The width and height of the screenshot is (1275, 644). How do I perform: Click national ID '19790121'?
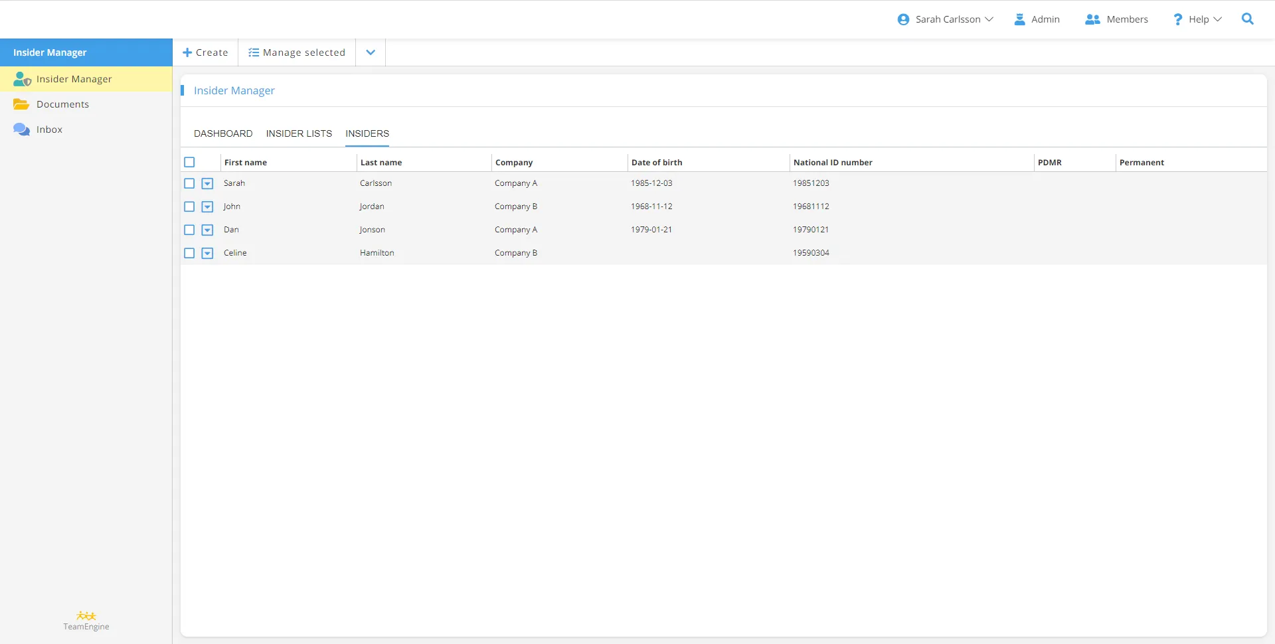[811, 230]
